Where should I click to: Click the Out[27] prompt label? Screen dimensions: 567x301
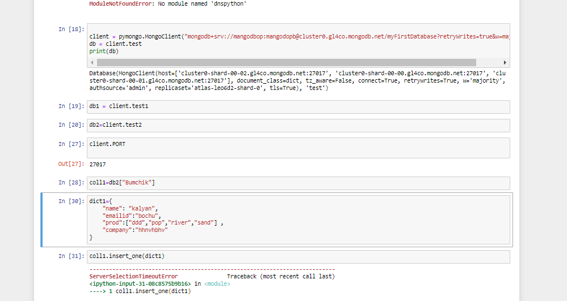pos(72,165)
